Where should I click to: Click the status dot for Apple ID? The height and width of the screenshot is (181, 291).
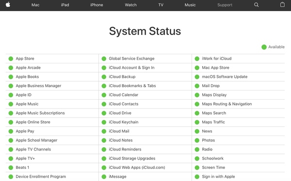pos(11,95)
